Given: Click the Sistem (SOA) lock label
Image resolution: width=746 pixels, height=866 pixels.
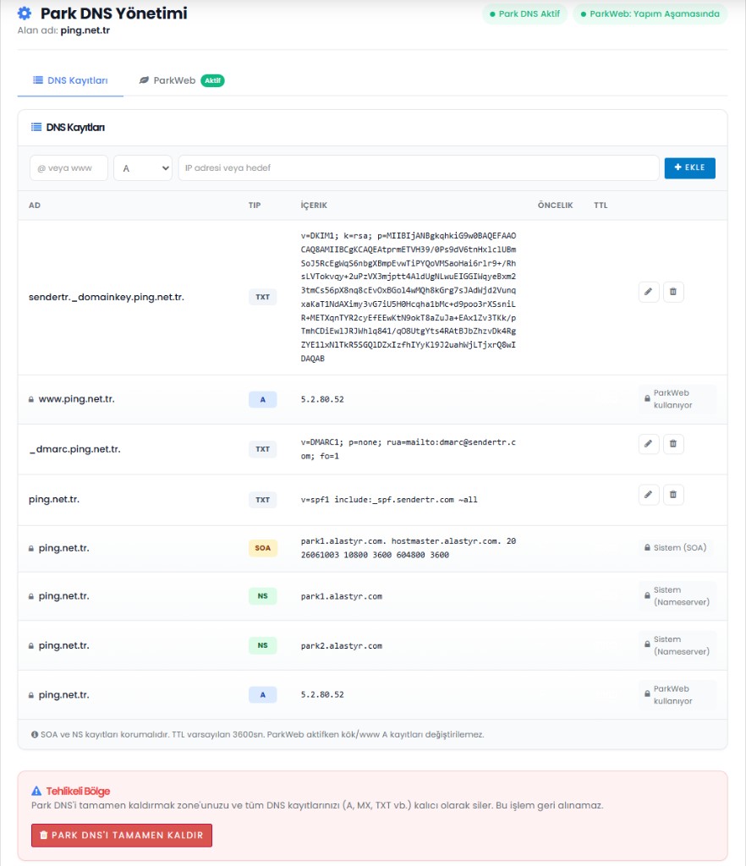Looking at the screenshot, I should (675, 548).
